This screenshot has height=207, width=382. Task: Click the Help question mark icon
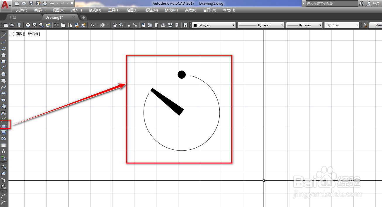click(185, 25)
